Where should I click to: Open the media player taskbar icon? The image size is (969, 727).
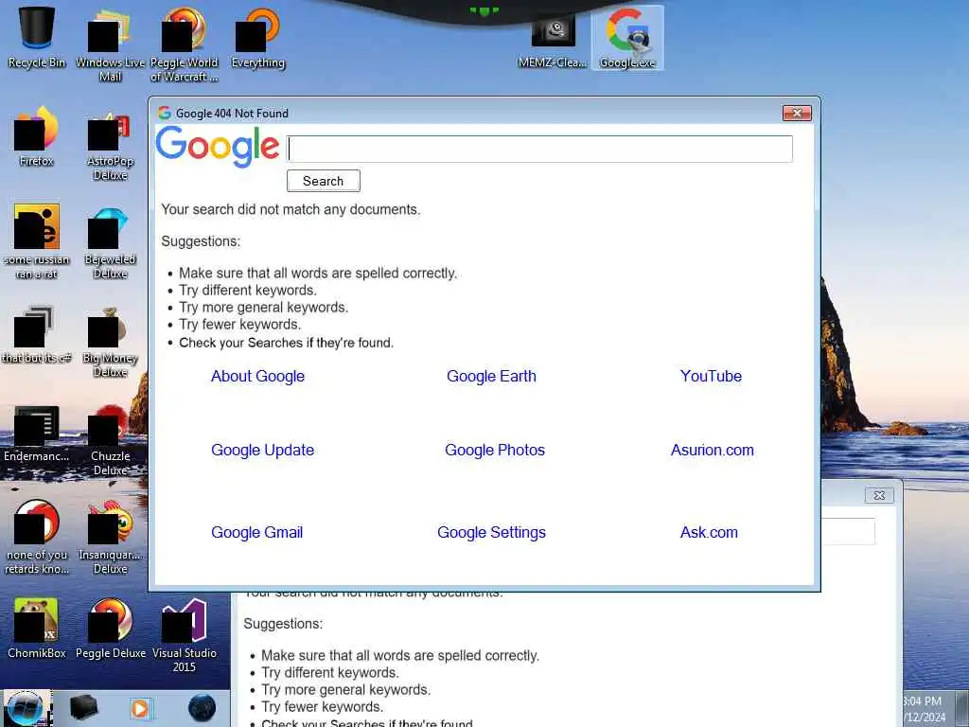tap(140, 708)
